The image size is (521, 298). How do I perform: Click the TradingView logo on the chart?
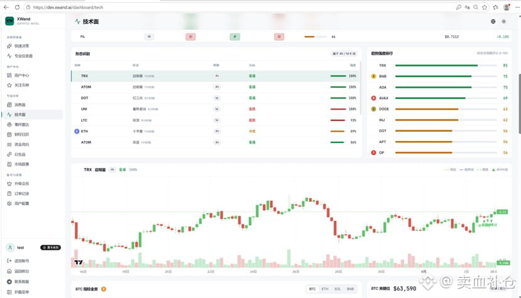79,262
